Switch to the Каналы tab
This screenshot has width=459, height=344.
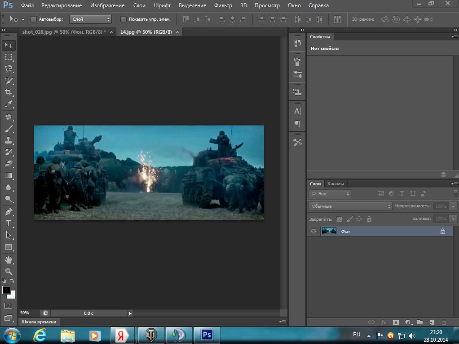pyautogui.click(x=335, y=184)
